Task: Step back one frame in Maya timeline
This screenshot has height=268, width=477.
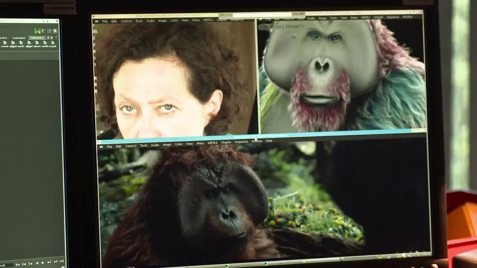Action: (24, 264)
